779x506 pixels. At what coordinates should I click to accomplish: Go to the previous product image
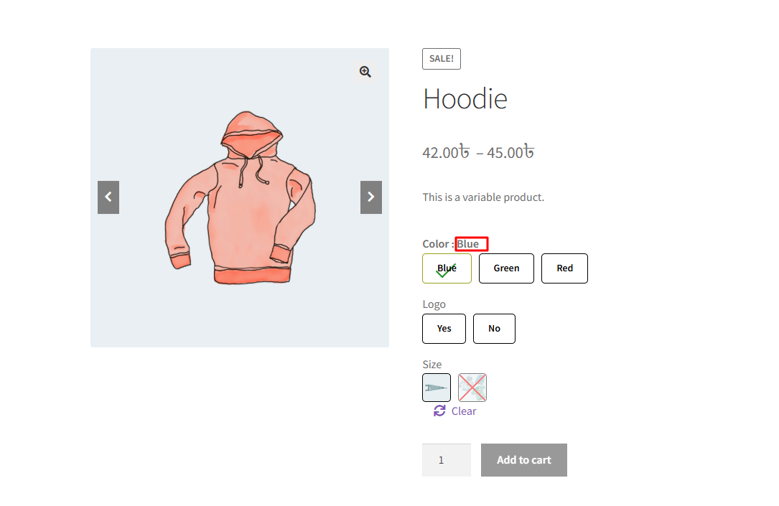108,197
